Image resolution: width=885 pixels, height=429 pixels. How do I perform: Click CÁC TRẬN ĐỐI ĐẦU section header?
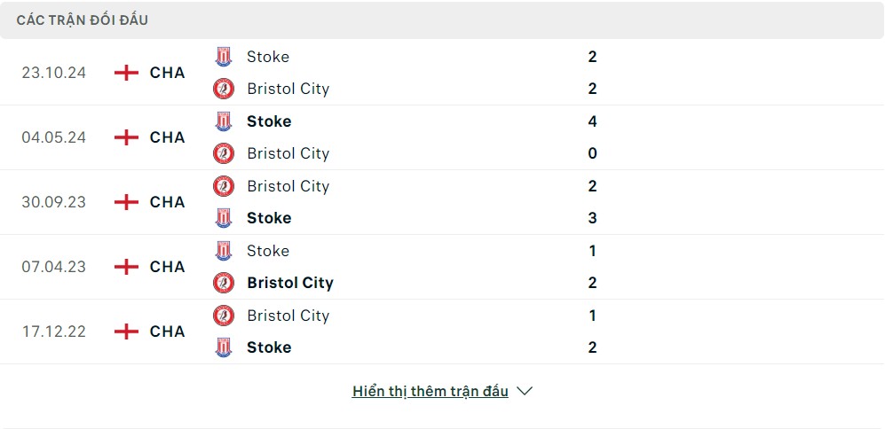point(83,20)
